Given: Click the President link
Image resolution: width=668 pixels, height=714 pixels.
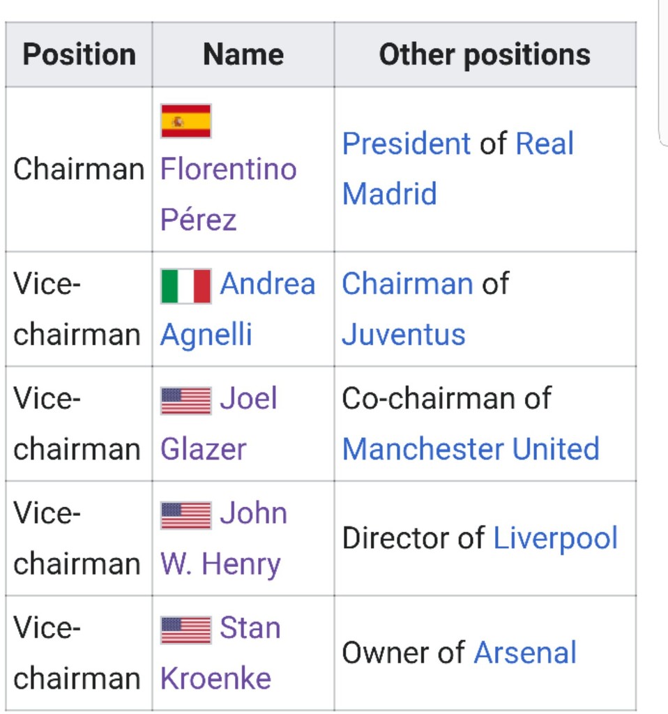Looking at the screenshot, I should [x=406, y=144].
